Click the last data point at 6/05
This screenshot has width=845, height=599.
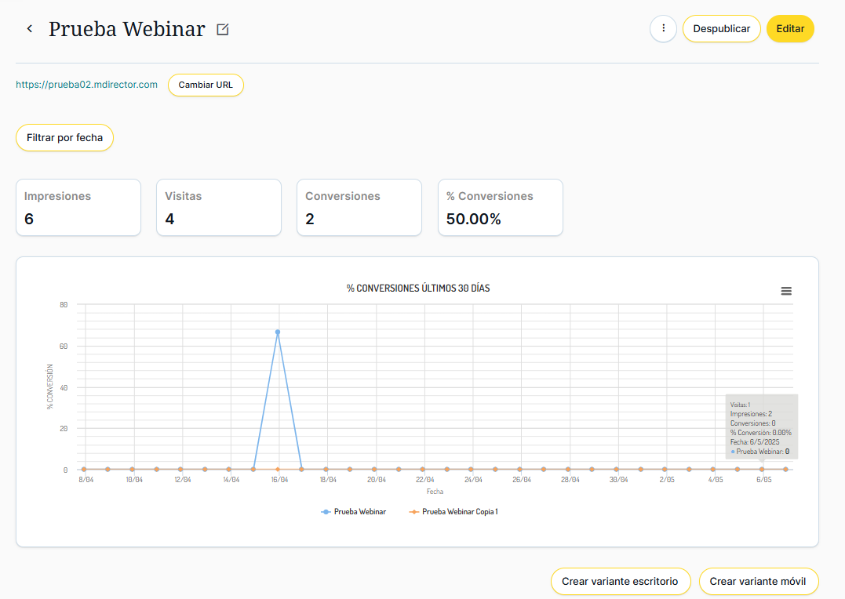(x=785, y=470)
